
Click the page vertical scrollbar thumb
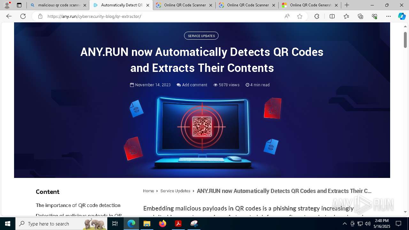coord(405,40)
